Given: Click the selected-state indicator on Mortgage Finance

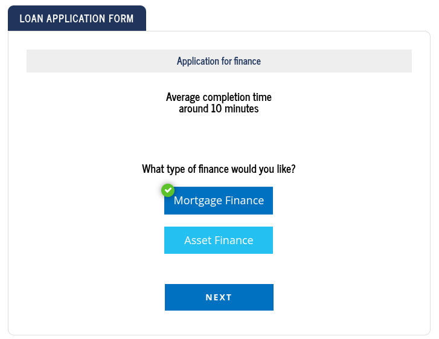Looking at the screenshot, I should pos(168,190).
